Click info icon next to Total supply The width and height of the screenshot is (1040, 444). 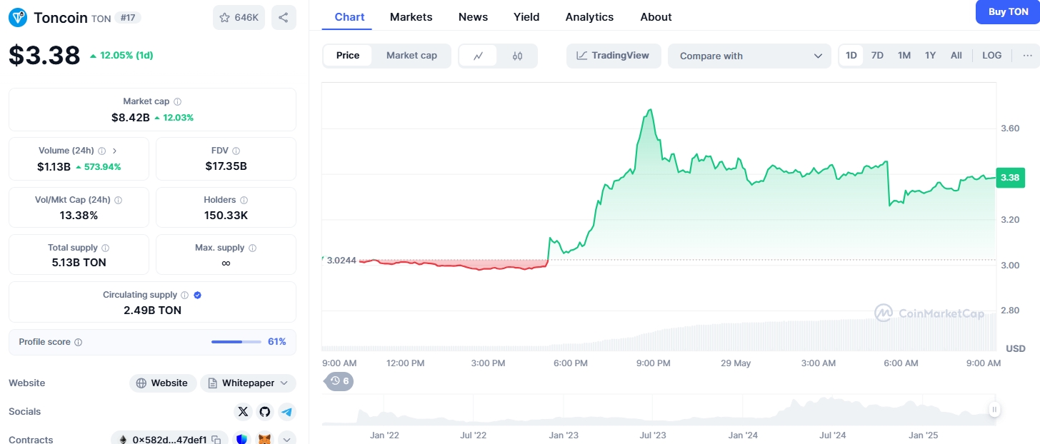click(x=106, y=248)
